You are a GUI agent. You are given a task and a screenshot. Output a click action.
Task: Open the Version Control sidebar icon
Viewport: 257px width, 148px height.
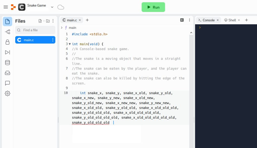[8, 32]
